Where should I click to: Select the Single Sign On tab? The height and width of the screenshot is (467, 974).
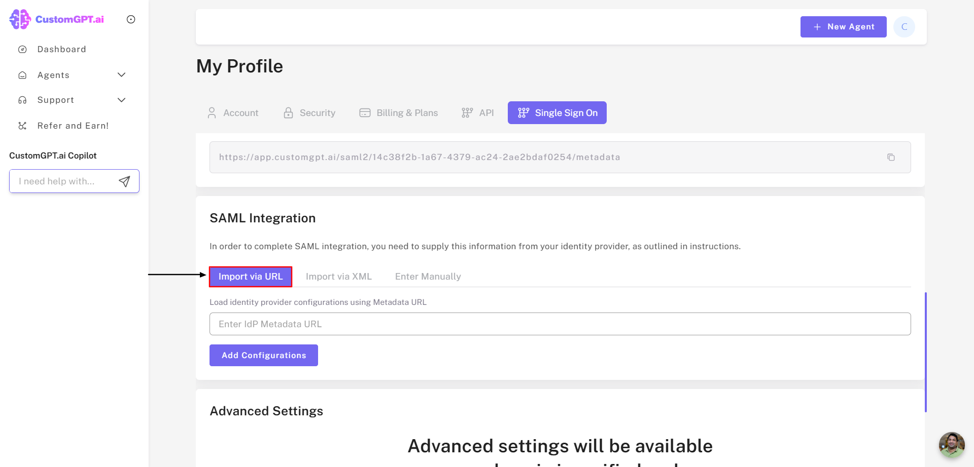tap(557, 113)
